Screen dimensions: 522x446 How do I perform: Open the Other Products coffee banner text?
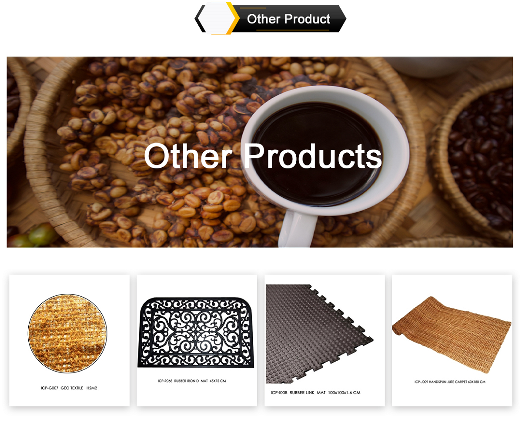coord(263,156)
